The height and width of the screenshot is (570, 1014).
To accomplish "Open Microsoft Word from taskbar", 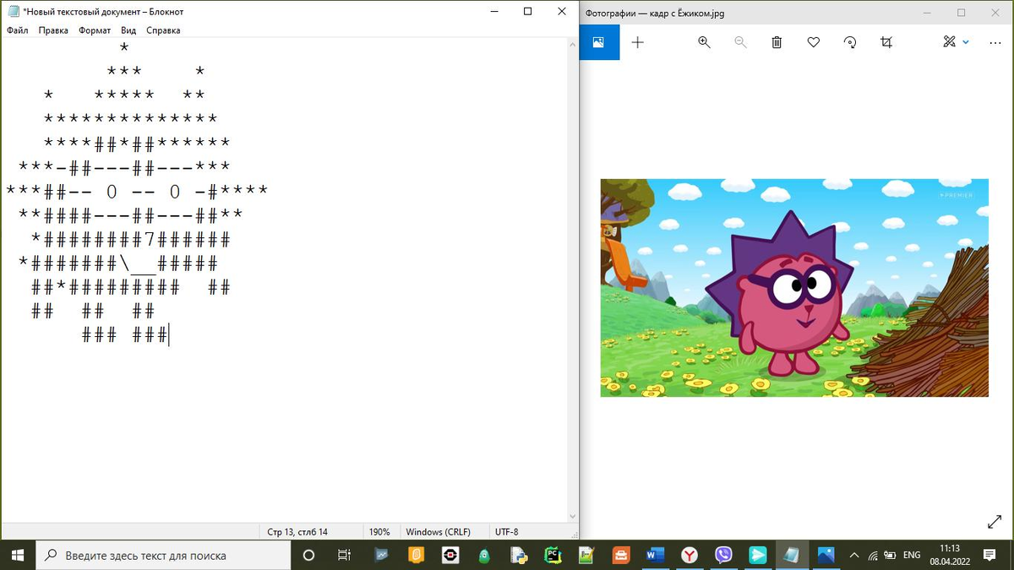I will (x=655, y=555).
